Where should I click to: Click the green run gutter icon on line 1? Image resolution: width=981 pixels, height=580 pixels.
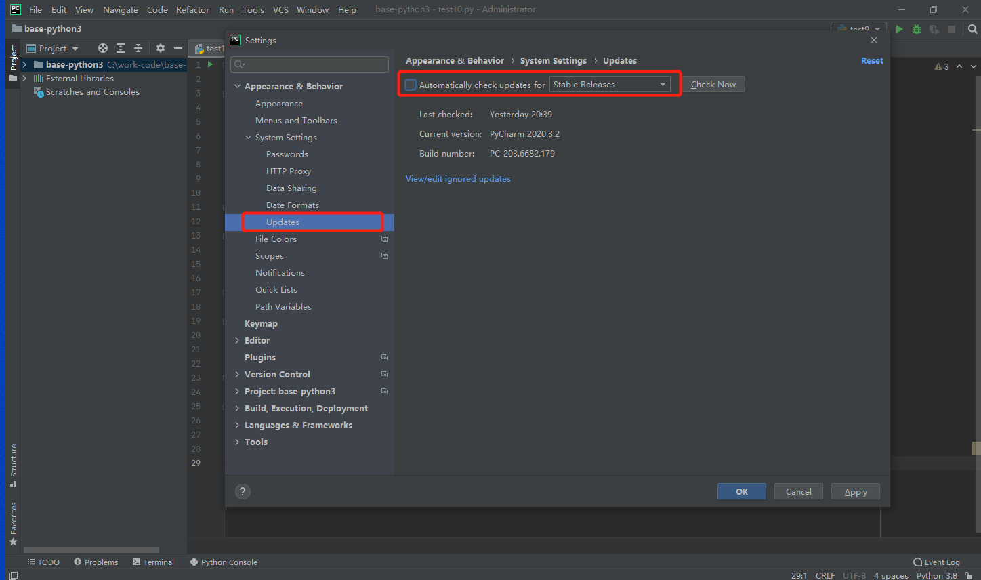pyautogui.click(x=211, y=64)
